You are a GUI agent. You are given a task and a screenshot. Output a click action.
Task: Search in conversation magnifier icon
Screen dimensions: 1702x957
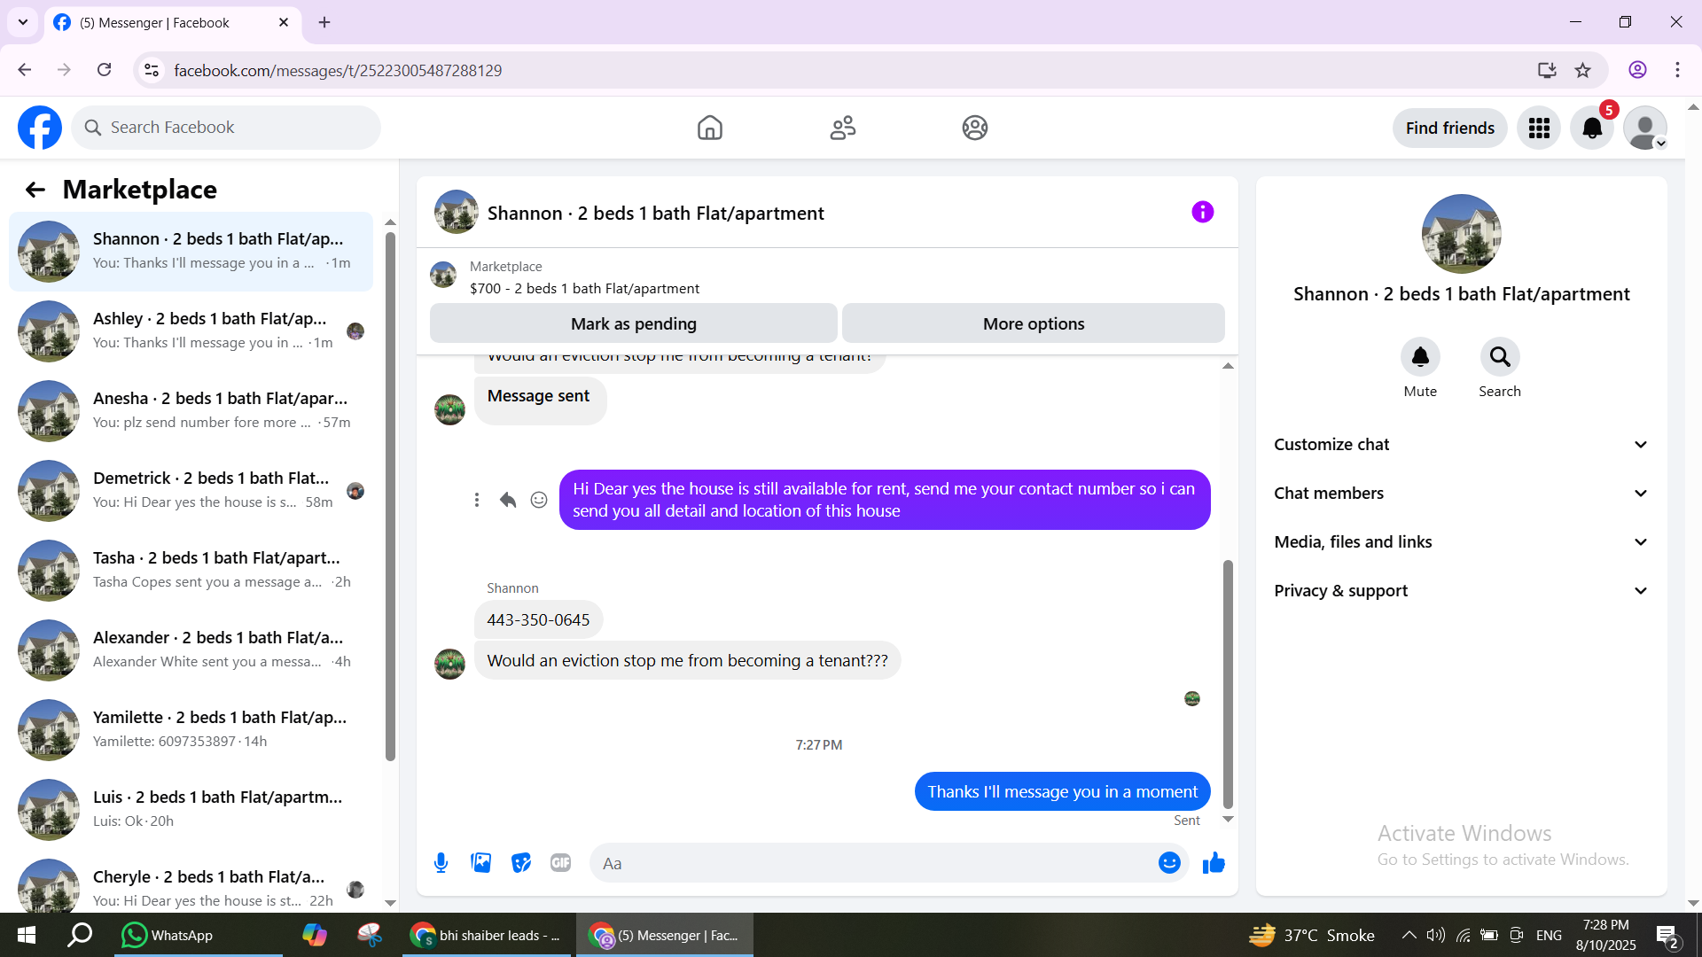coord(1499,357)
